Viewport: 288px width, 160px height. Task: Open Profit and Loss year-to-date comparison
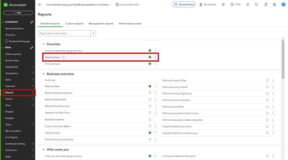pos(183,120)
